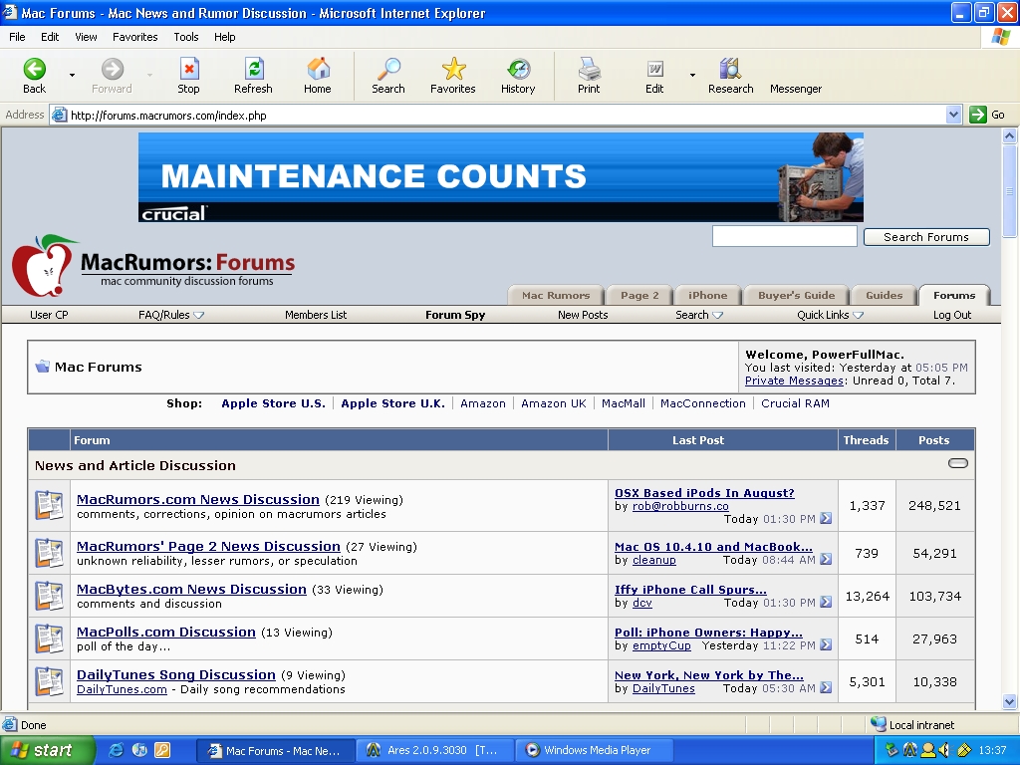The image size is (1020, 765).
Task: Go to the Home page icon
Action: click(x=318, y=69)
